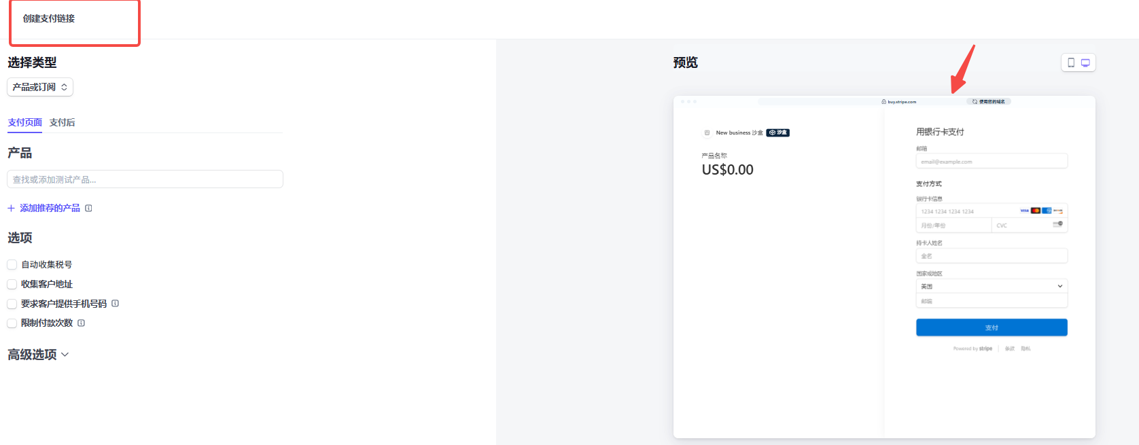Click the info icon beside 要求客户提供手机号码
This screenshot has width=1139, height=445.
click(116, 303)
